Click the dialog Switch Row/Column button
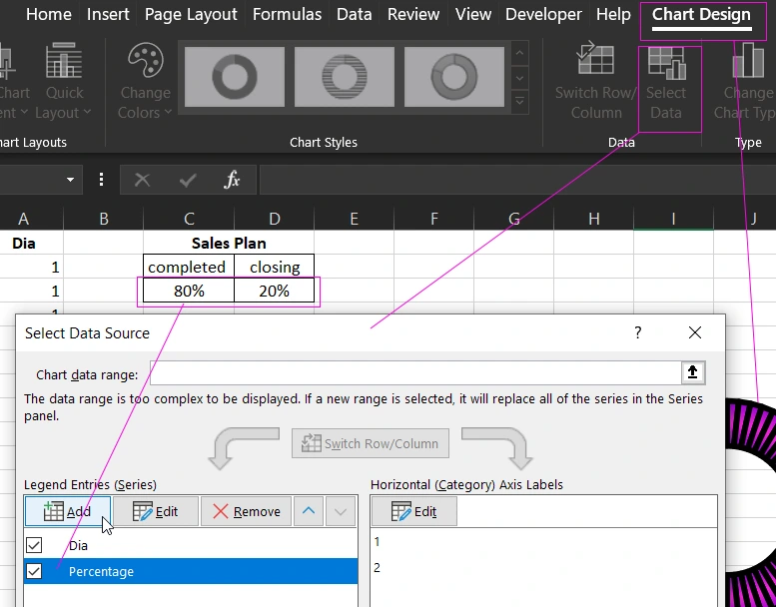Viewport: 776px width, 607px height. (371, 443)
